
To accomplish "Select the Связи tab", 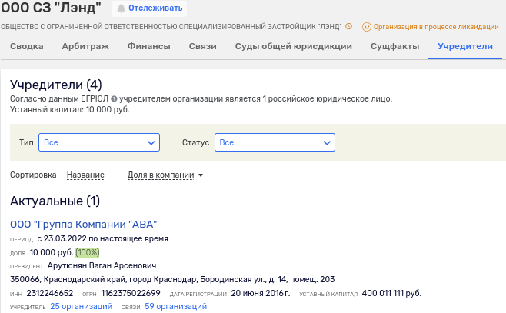I will point(202,46).
